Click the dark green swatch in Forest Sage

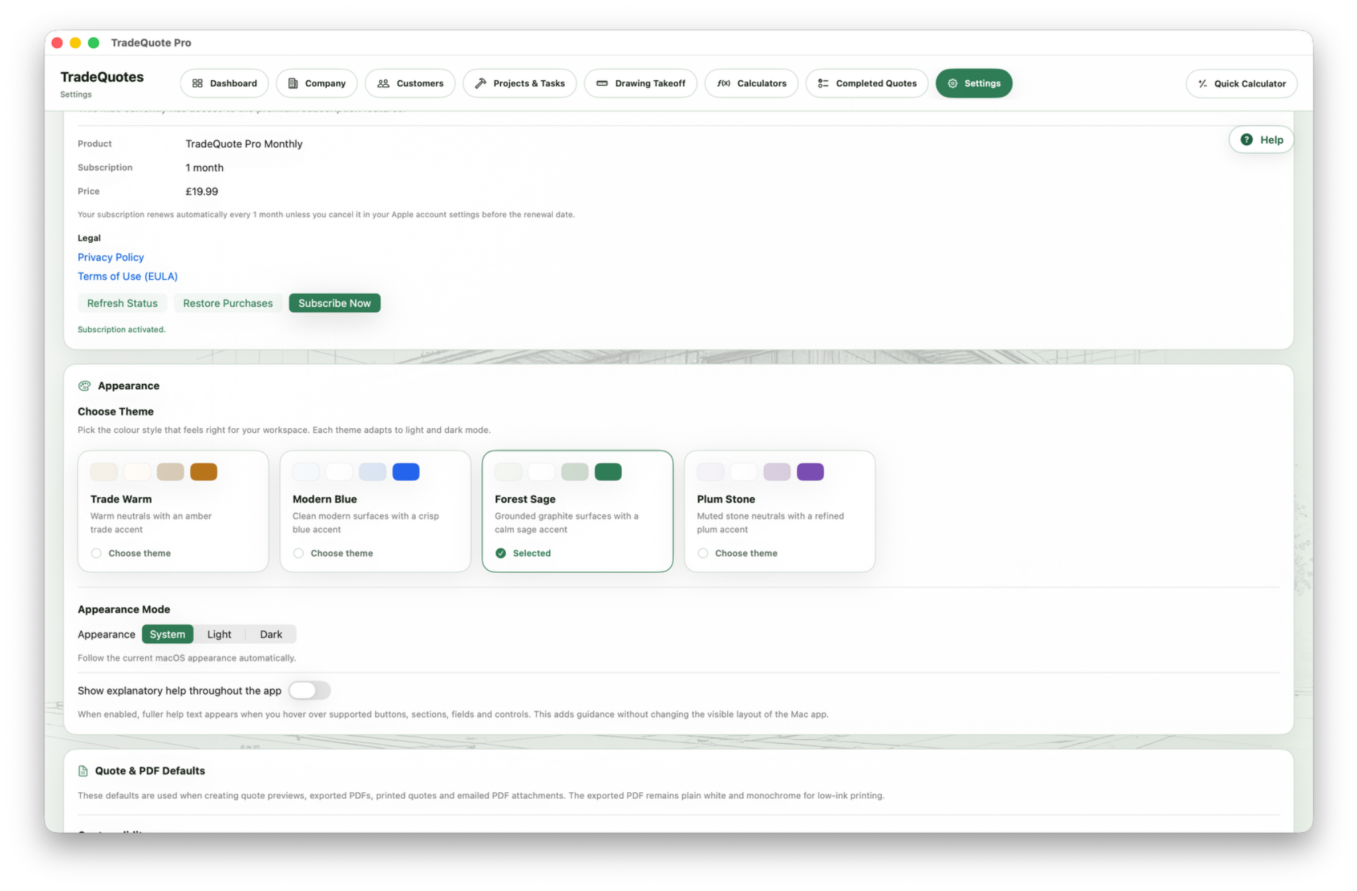pos(608,472)
